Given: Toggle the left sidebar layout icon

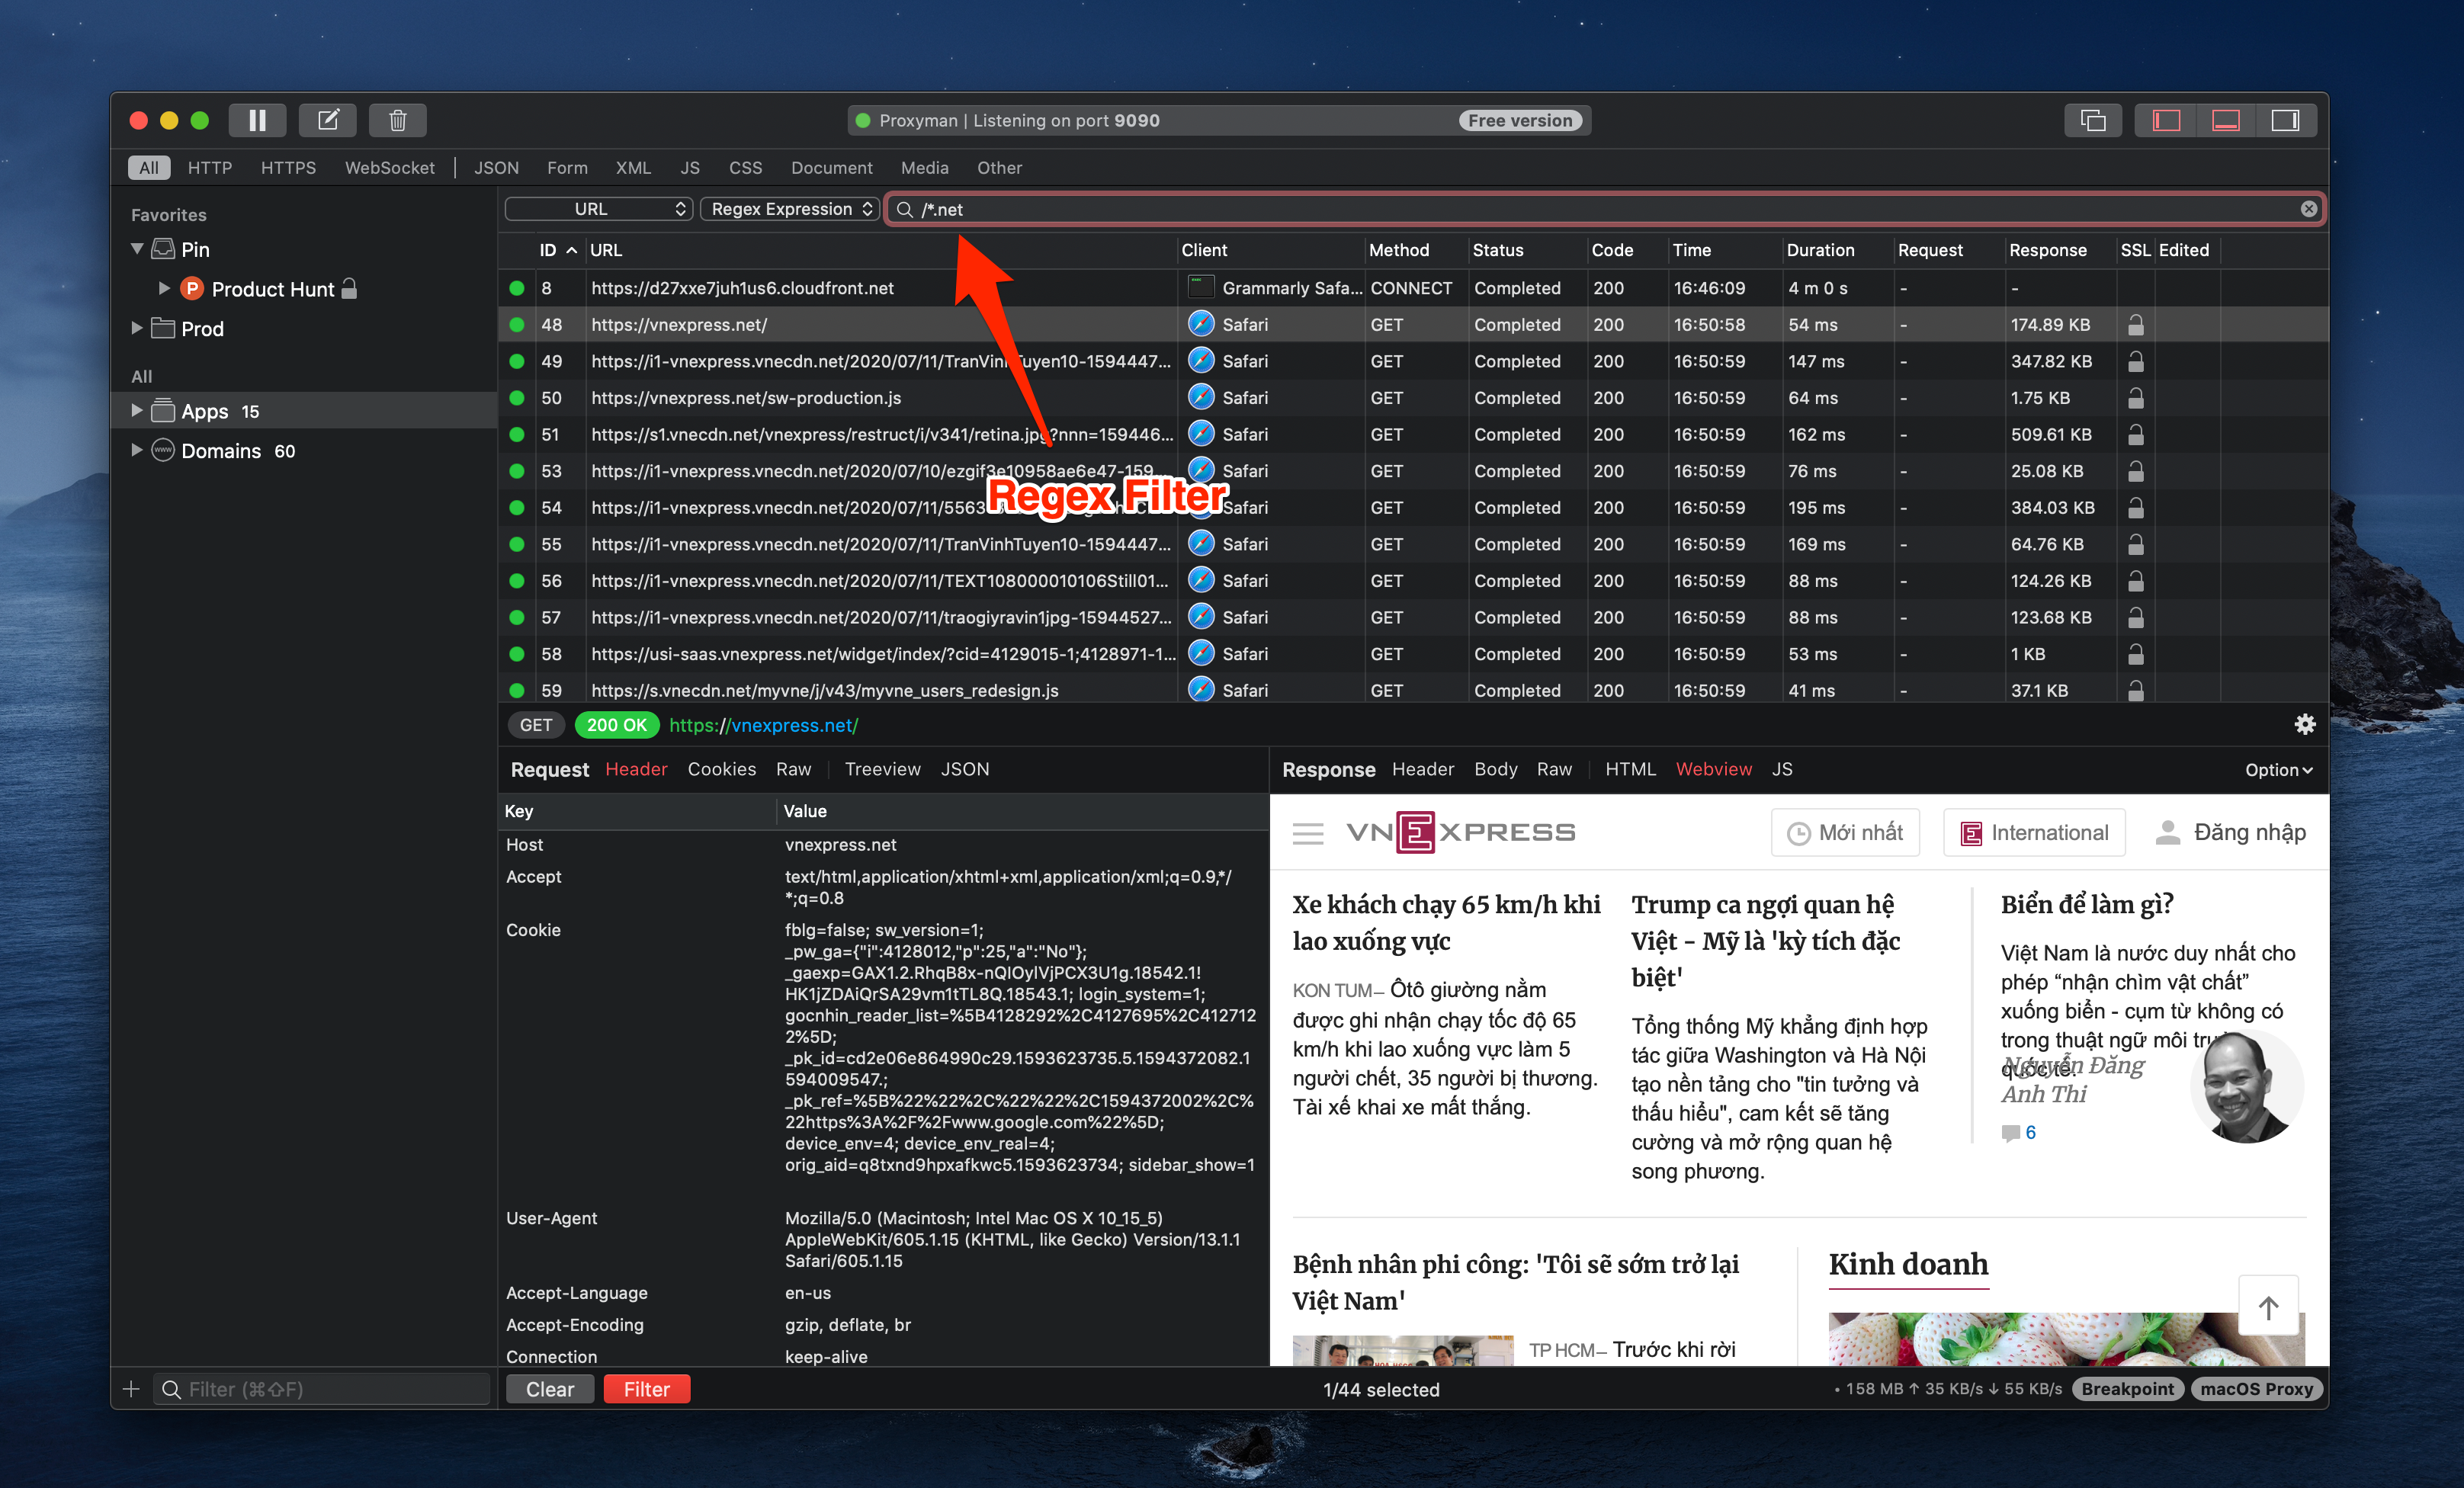Looking at the screenshot, I should pos(2165,120).
